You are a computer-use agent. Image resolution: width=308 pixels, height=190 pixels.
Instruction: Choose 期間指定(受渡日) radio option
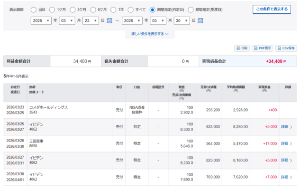190,9
